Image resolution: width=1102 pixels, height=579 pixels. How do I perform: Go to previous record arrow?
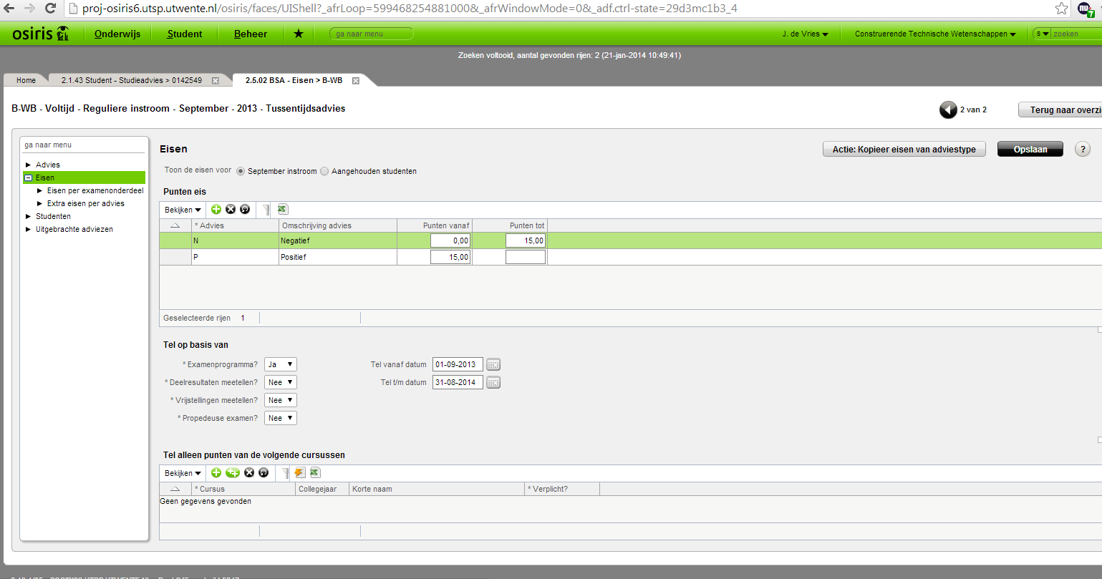(x=948, y=110)
